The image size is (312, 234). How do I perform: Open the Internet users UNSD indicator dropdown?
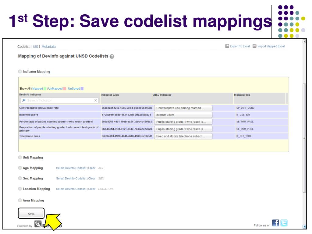click(x=183, y=115)
